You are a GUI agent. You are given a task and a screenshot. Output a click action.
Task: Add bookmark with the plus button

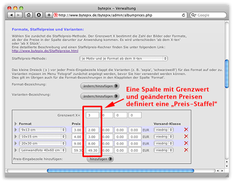click(49, 15)
